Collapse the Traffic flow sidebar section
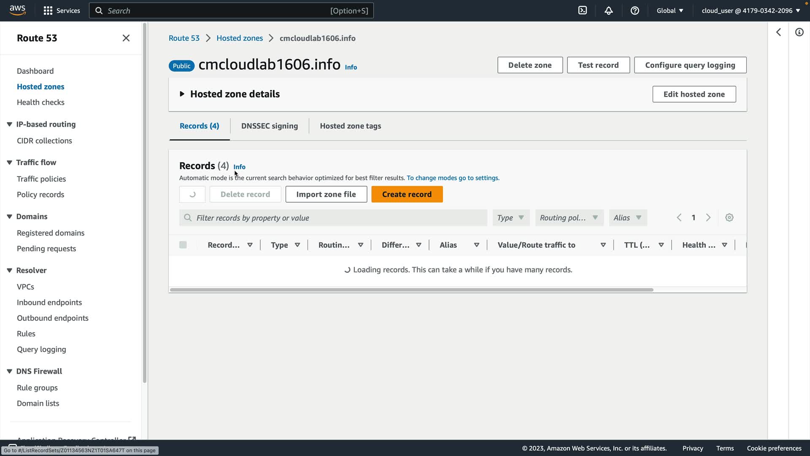810x456 pixels. pos(9,163)
